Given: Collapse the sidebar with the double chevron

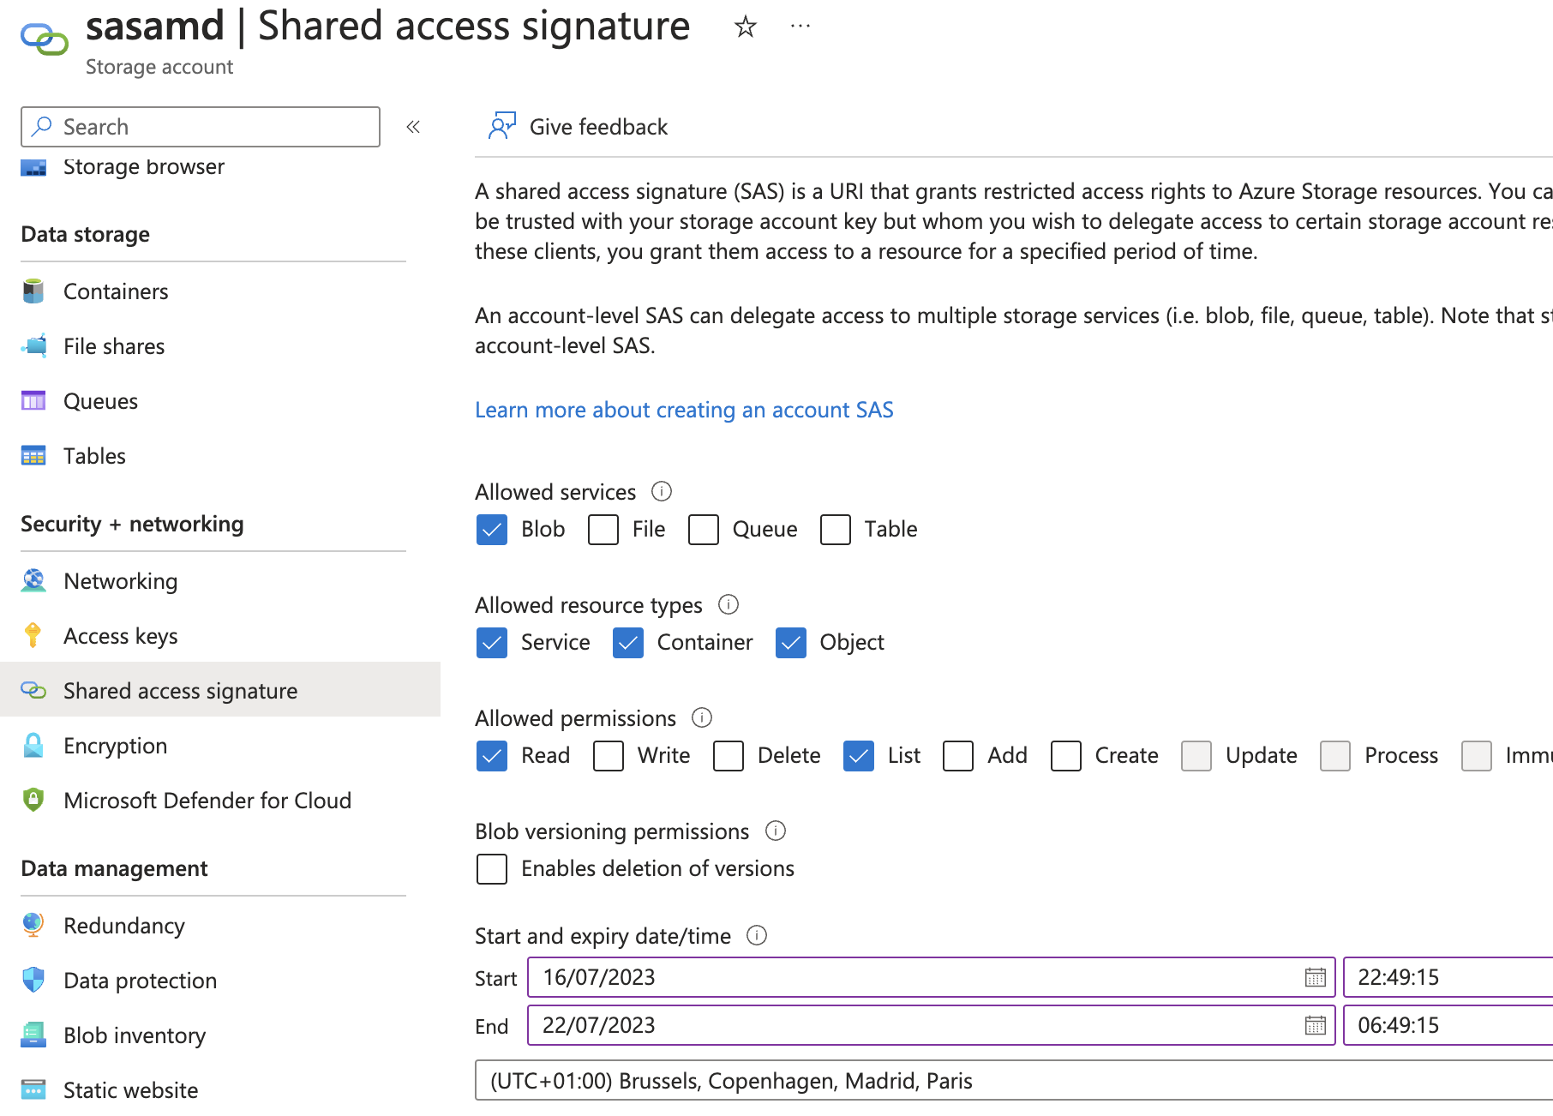Looking at the screenshot, I should tap(413, 126).
